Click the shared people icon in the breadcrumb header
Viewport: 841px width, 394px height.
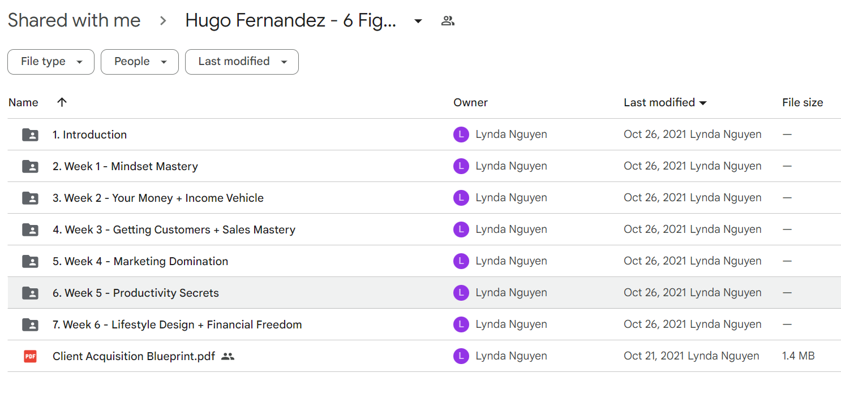coord(448,21)
